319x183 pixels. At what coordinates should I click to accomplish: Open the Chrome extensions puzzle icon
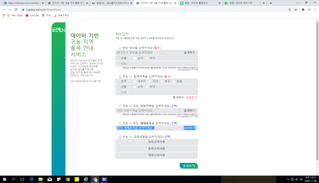303,9
